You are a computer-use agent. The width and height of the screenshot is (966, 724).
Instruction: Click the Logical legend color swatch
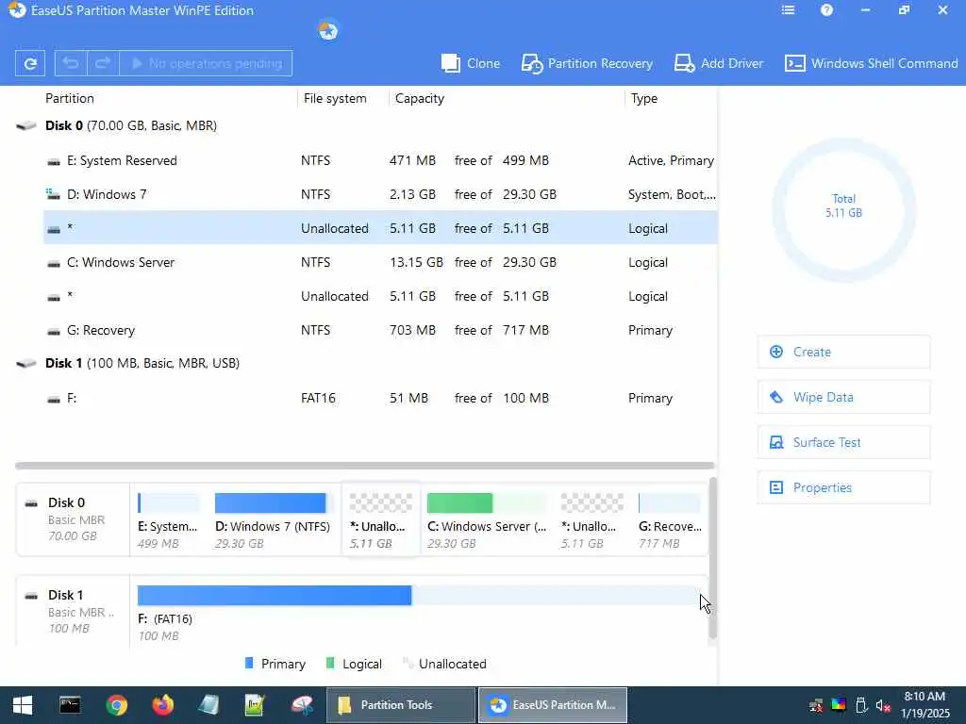[330, 663]
